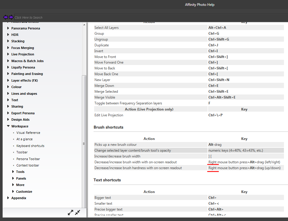Image resolution: width=288 pixels, height=221 pixels.
Task: Open the Persona Toolbar page
Action: (x=28, y=159)
